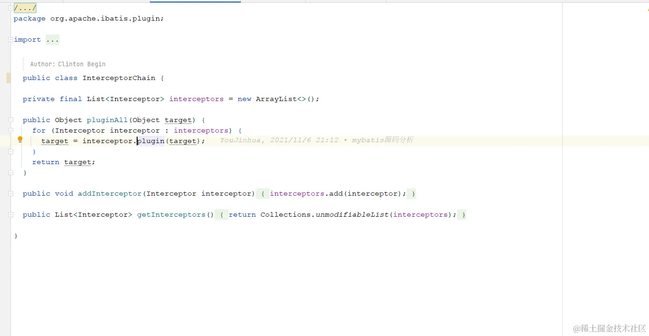Viewport: 649px width, 336px height.
Task: Expand the folded header comment via its gutter plus
Action: [11, 8]
